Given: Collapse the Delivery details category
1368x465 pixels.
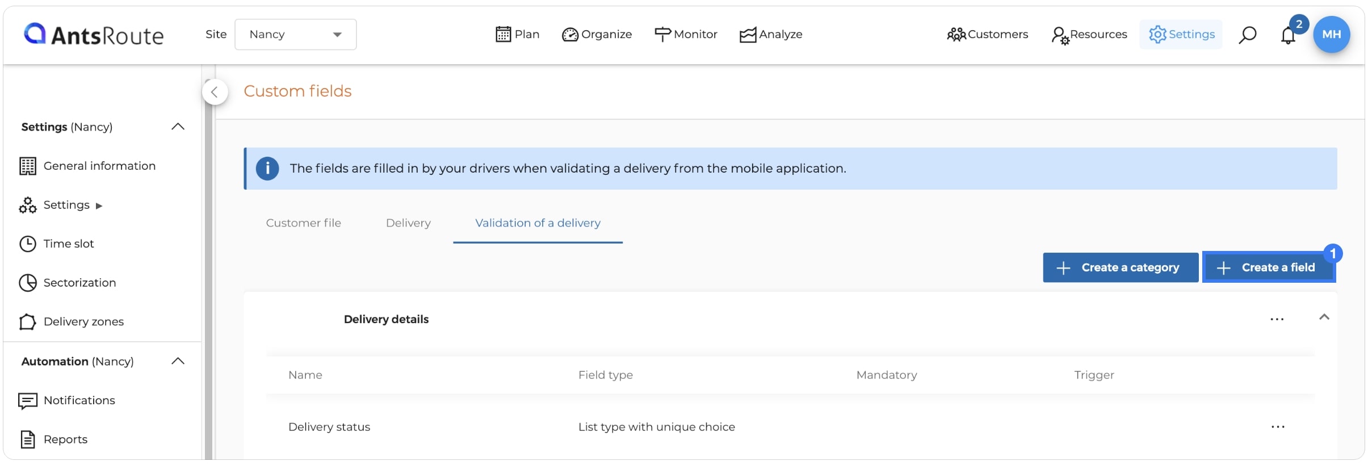Looking at the screenshot, I should coord(1324,317).
